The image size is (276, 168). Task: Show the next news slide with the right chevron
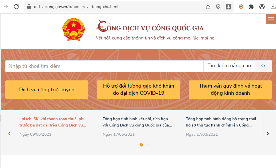point(268,133)
